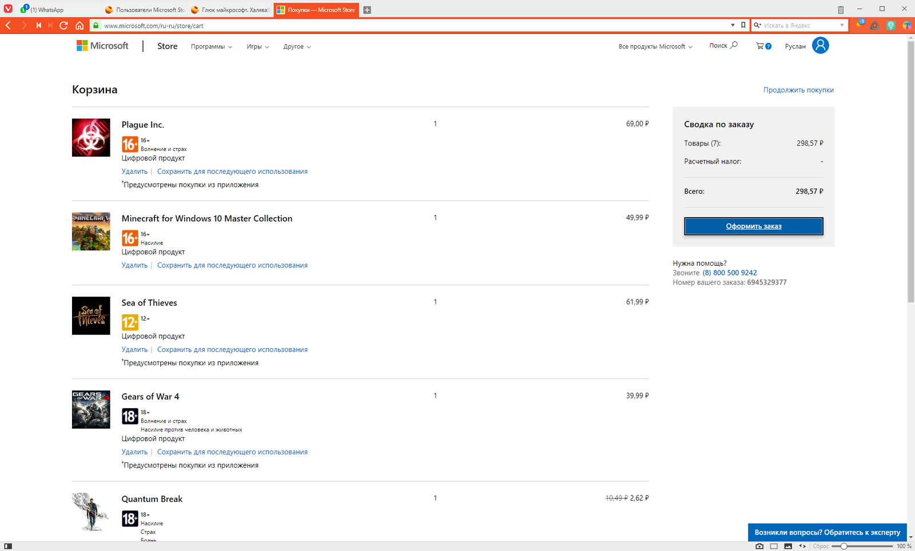
Task: Click the tab tiling icon in status bar
Action: click(x=774, y=546)
